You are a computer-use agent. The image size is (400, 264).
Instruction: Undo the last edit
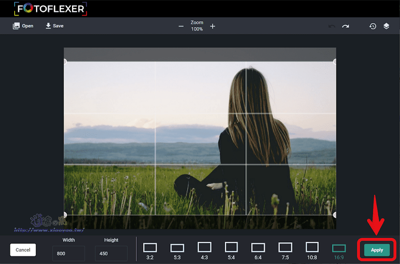tap(332, 26)
